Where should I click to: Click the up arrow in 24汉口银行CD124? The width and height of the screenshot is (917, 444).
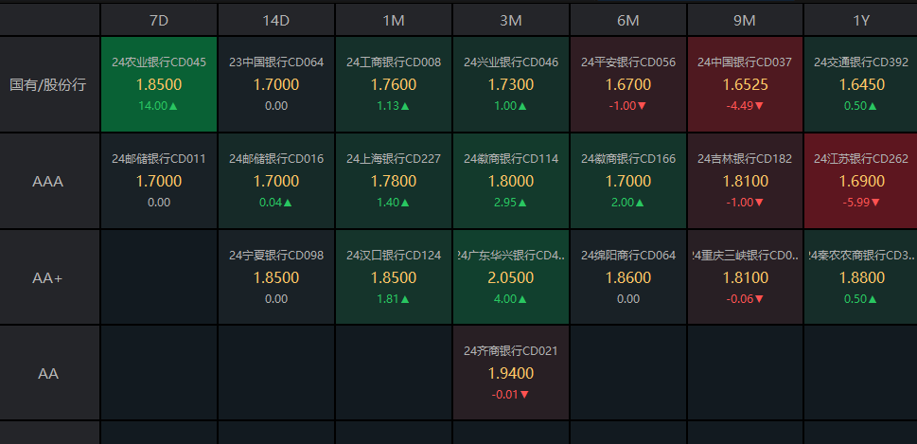pyautogui.click(x=407, y=299)
